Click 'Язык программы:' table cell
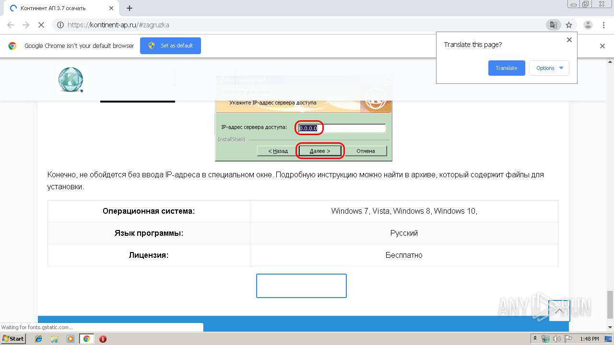Screen dimensions: 614x345 pos(149,233)
